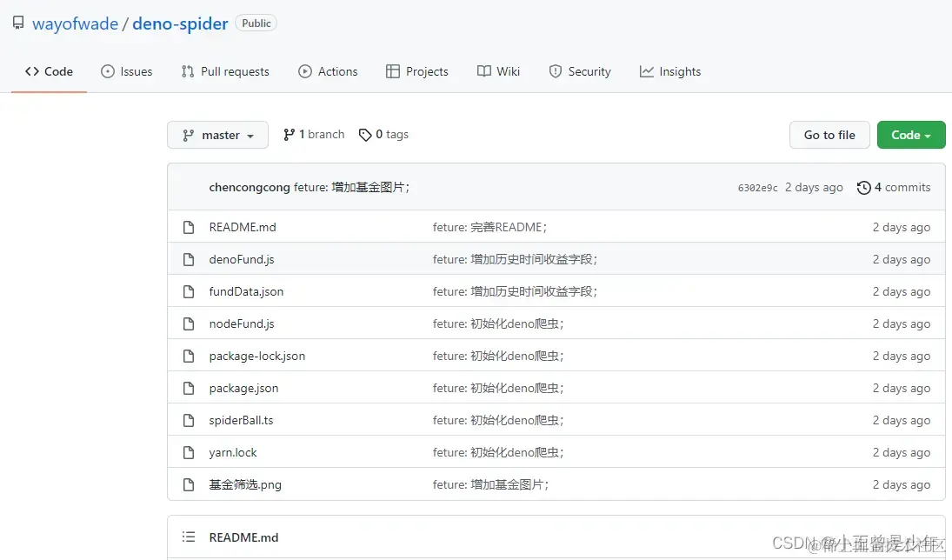This screenshot has height=560, width=952.
Task: Open the package.json file
Action: point(243,388)
